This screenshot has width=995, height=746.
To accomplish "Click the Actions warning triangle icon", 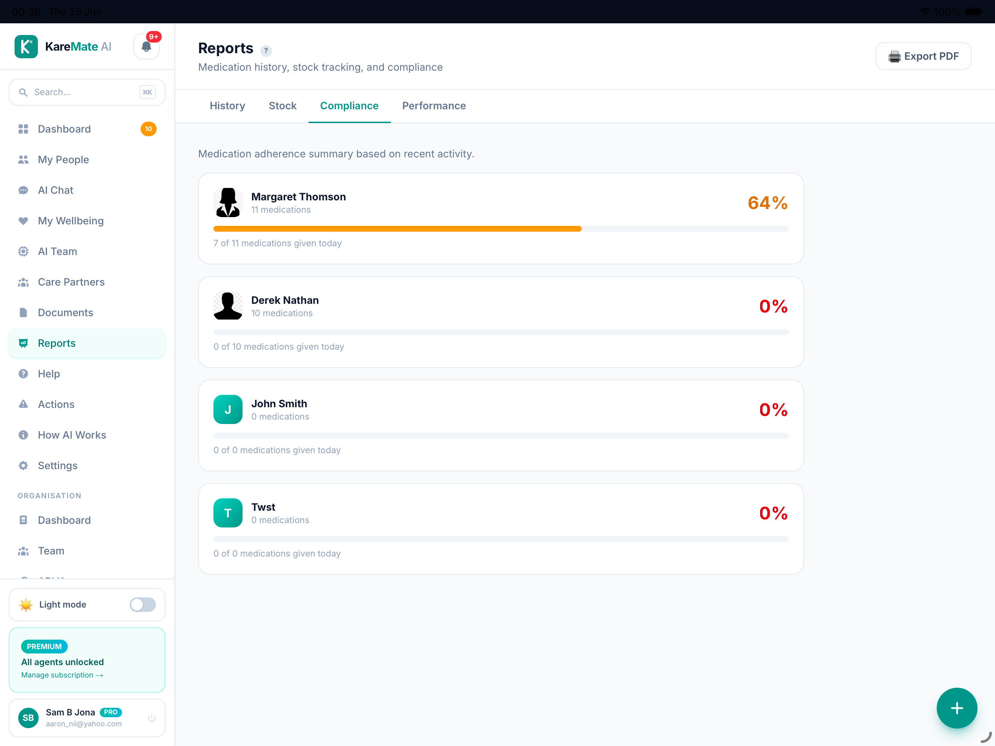I will pos(23,404).
